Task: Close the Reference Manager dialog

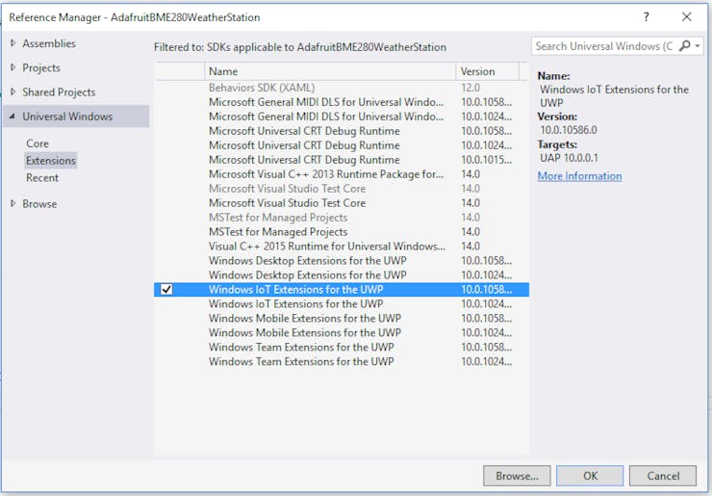Action: tap(687, 17)
